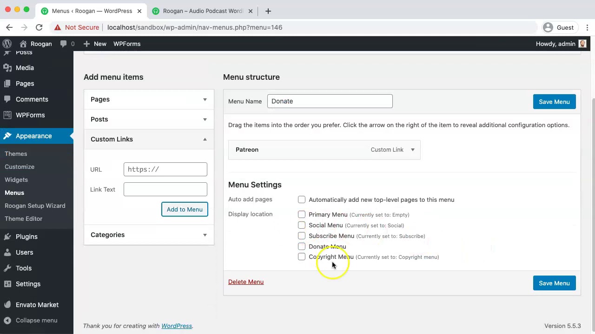Screen dimensions: 595x334
Task: Check the Copyright Menu location
Action: 302,257
